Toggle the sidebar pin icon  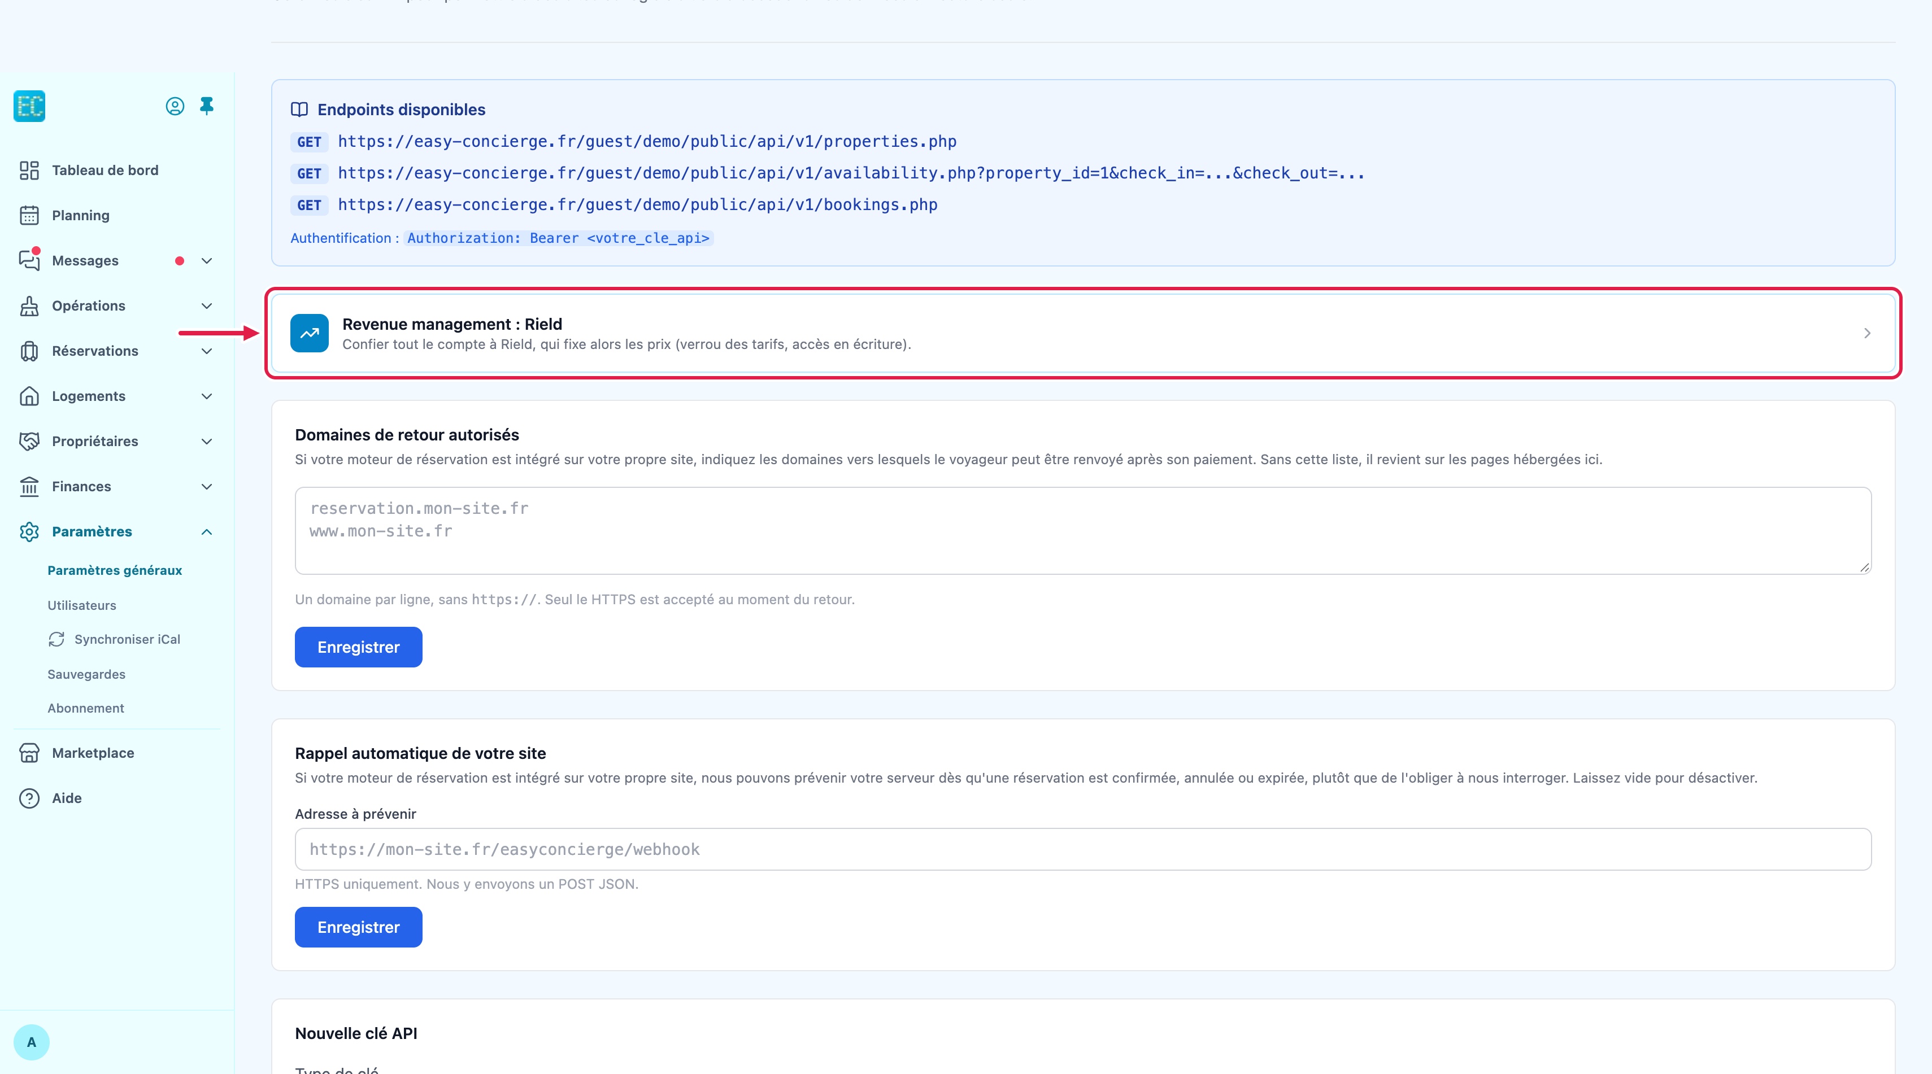click(x=207, y=106)
